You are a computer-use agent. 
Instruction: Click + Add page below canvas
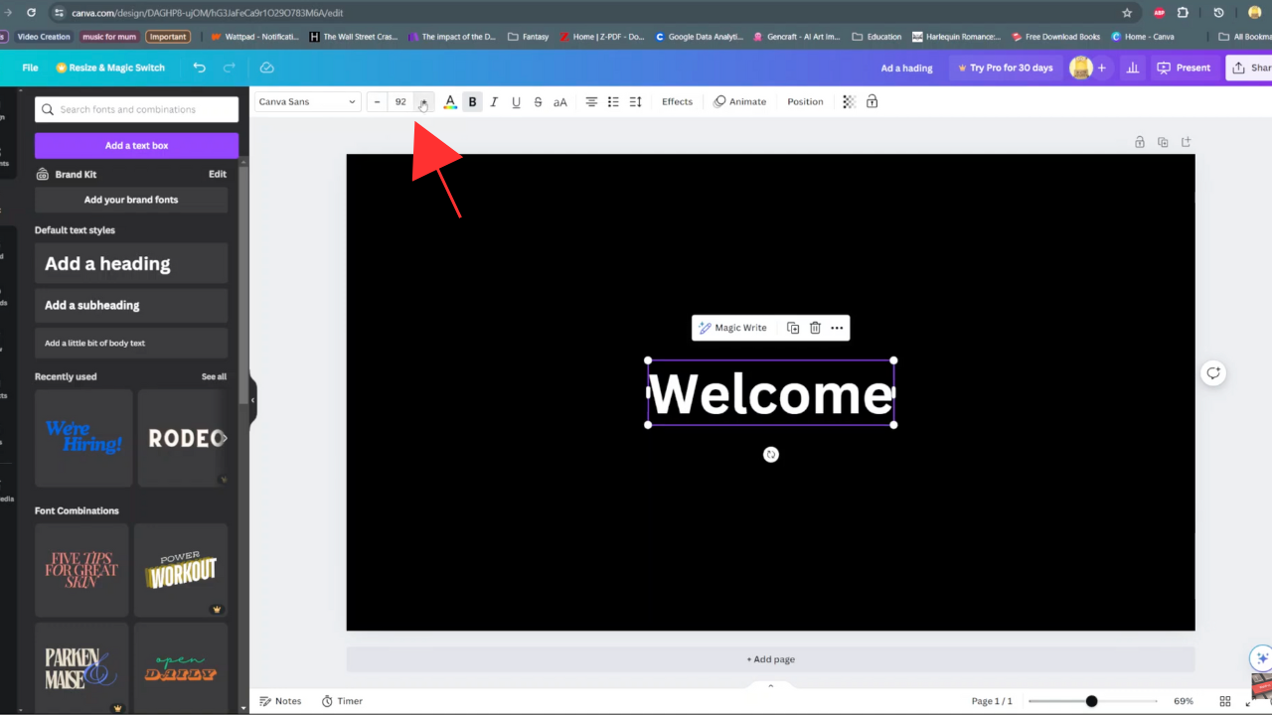770,659
